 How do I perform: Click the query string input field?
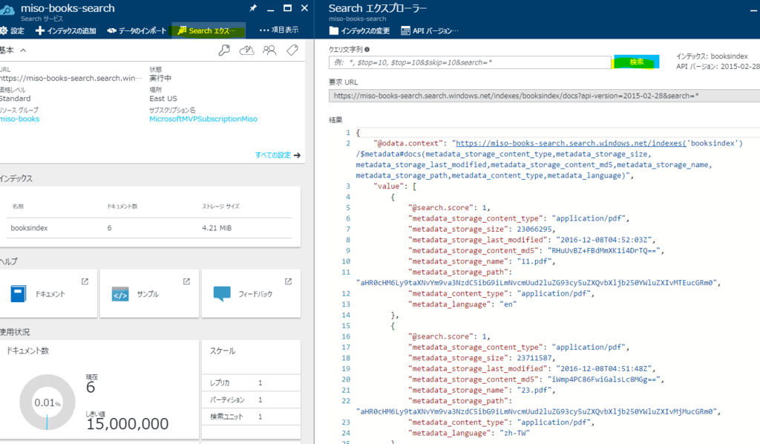click(470, 62)
